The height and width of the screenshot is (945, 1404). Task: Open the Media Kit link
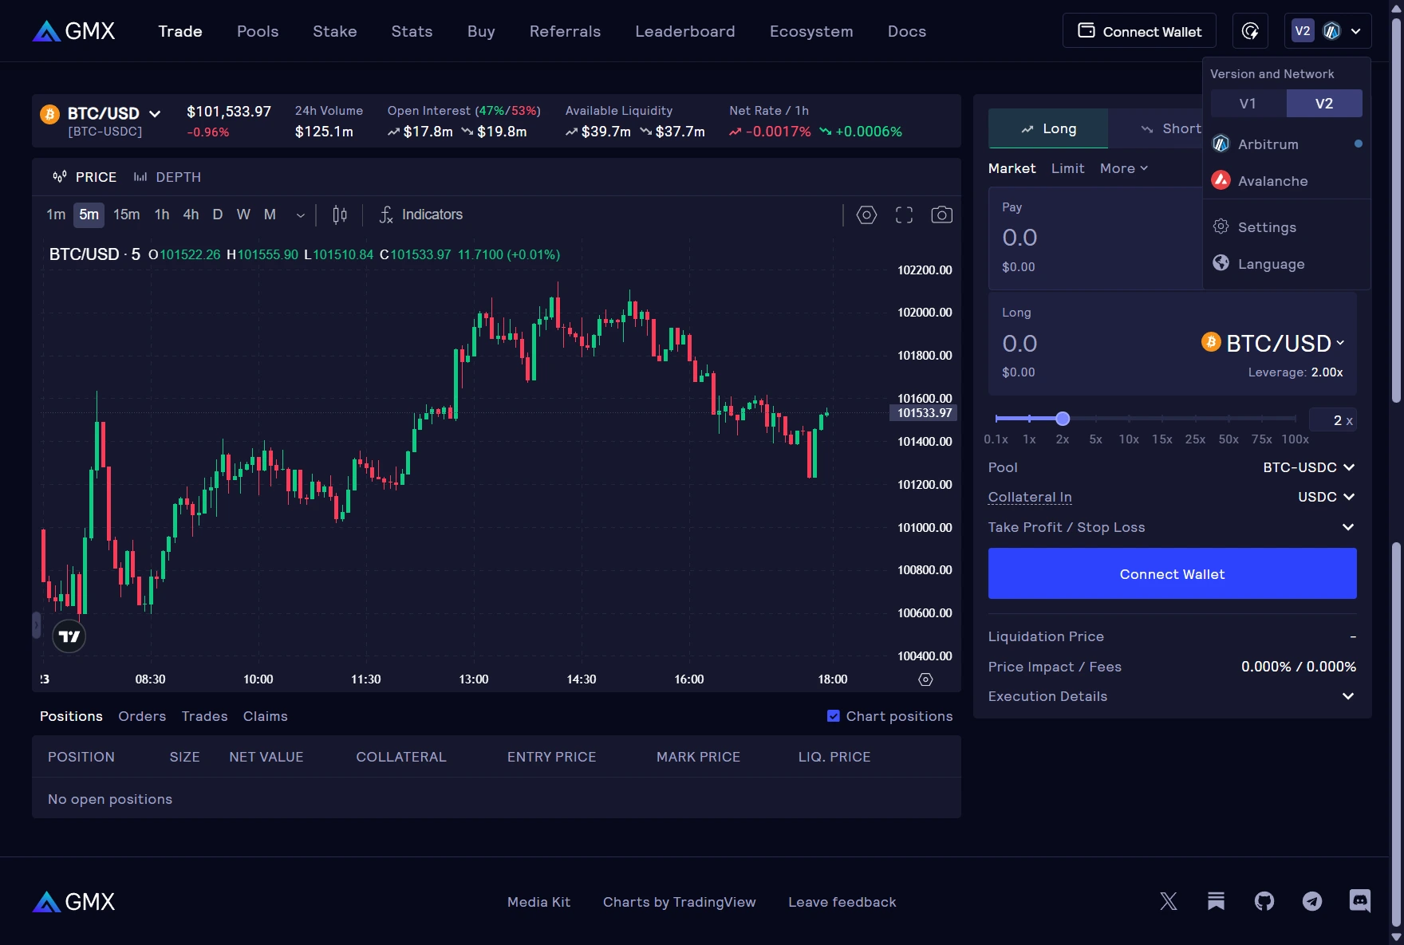539,902
